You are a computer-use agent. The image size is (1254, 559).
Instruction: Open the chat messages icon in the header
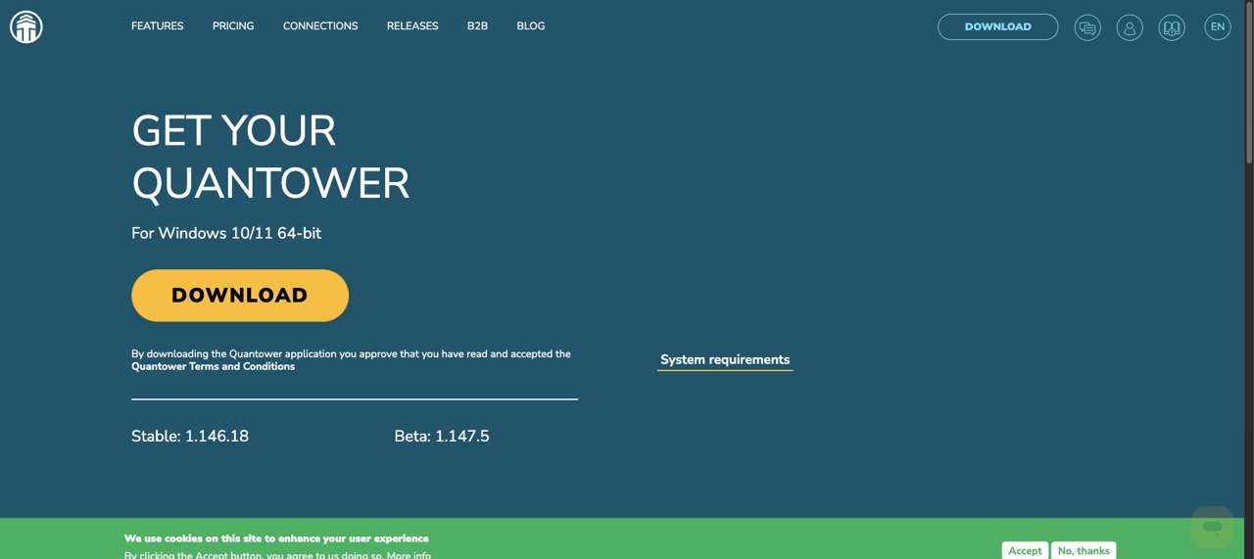[1087, 27]
